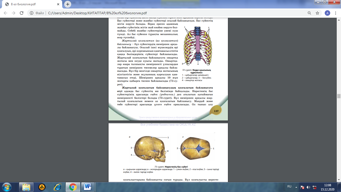Screen dimensions: 341x192
Task: Open the volume speaker icon in tray
Action: click(x=308, y=187)
